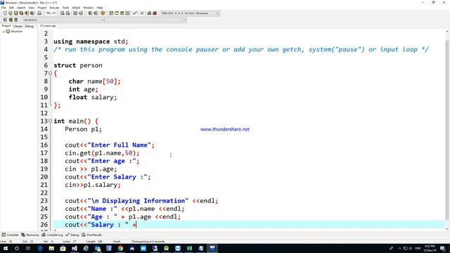Switch to the Project sidebar tab
The height and width of the screenshot is (253, 450).
click(6, 26)
